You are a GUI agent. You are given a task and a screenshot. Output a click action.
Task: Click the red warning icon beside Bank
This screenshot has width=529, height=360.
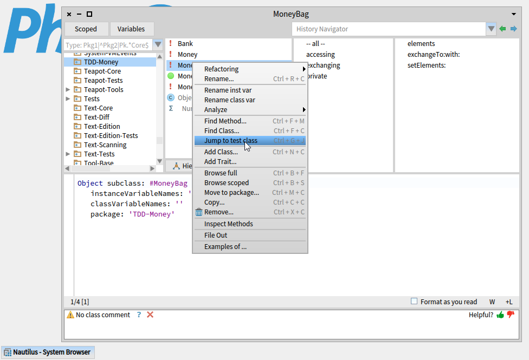point(171,43)
